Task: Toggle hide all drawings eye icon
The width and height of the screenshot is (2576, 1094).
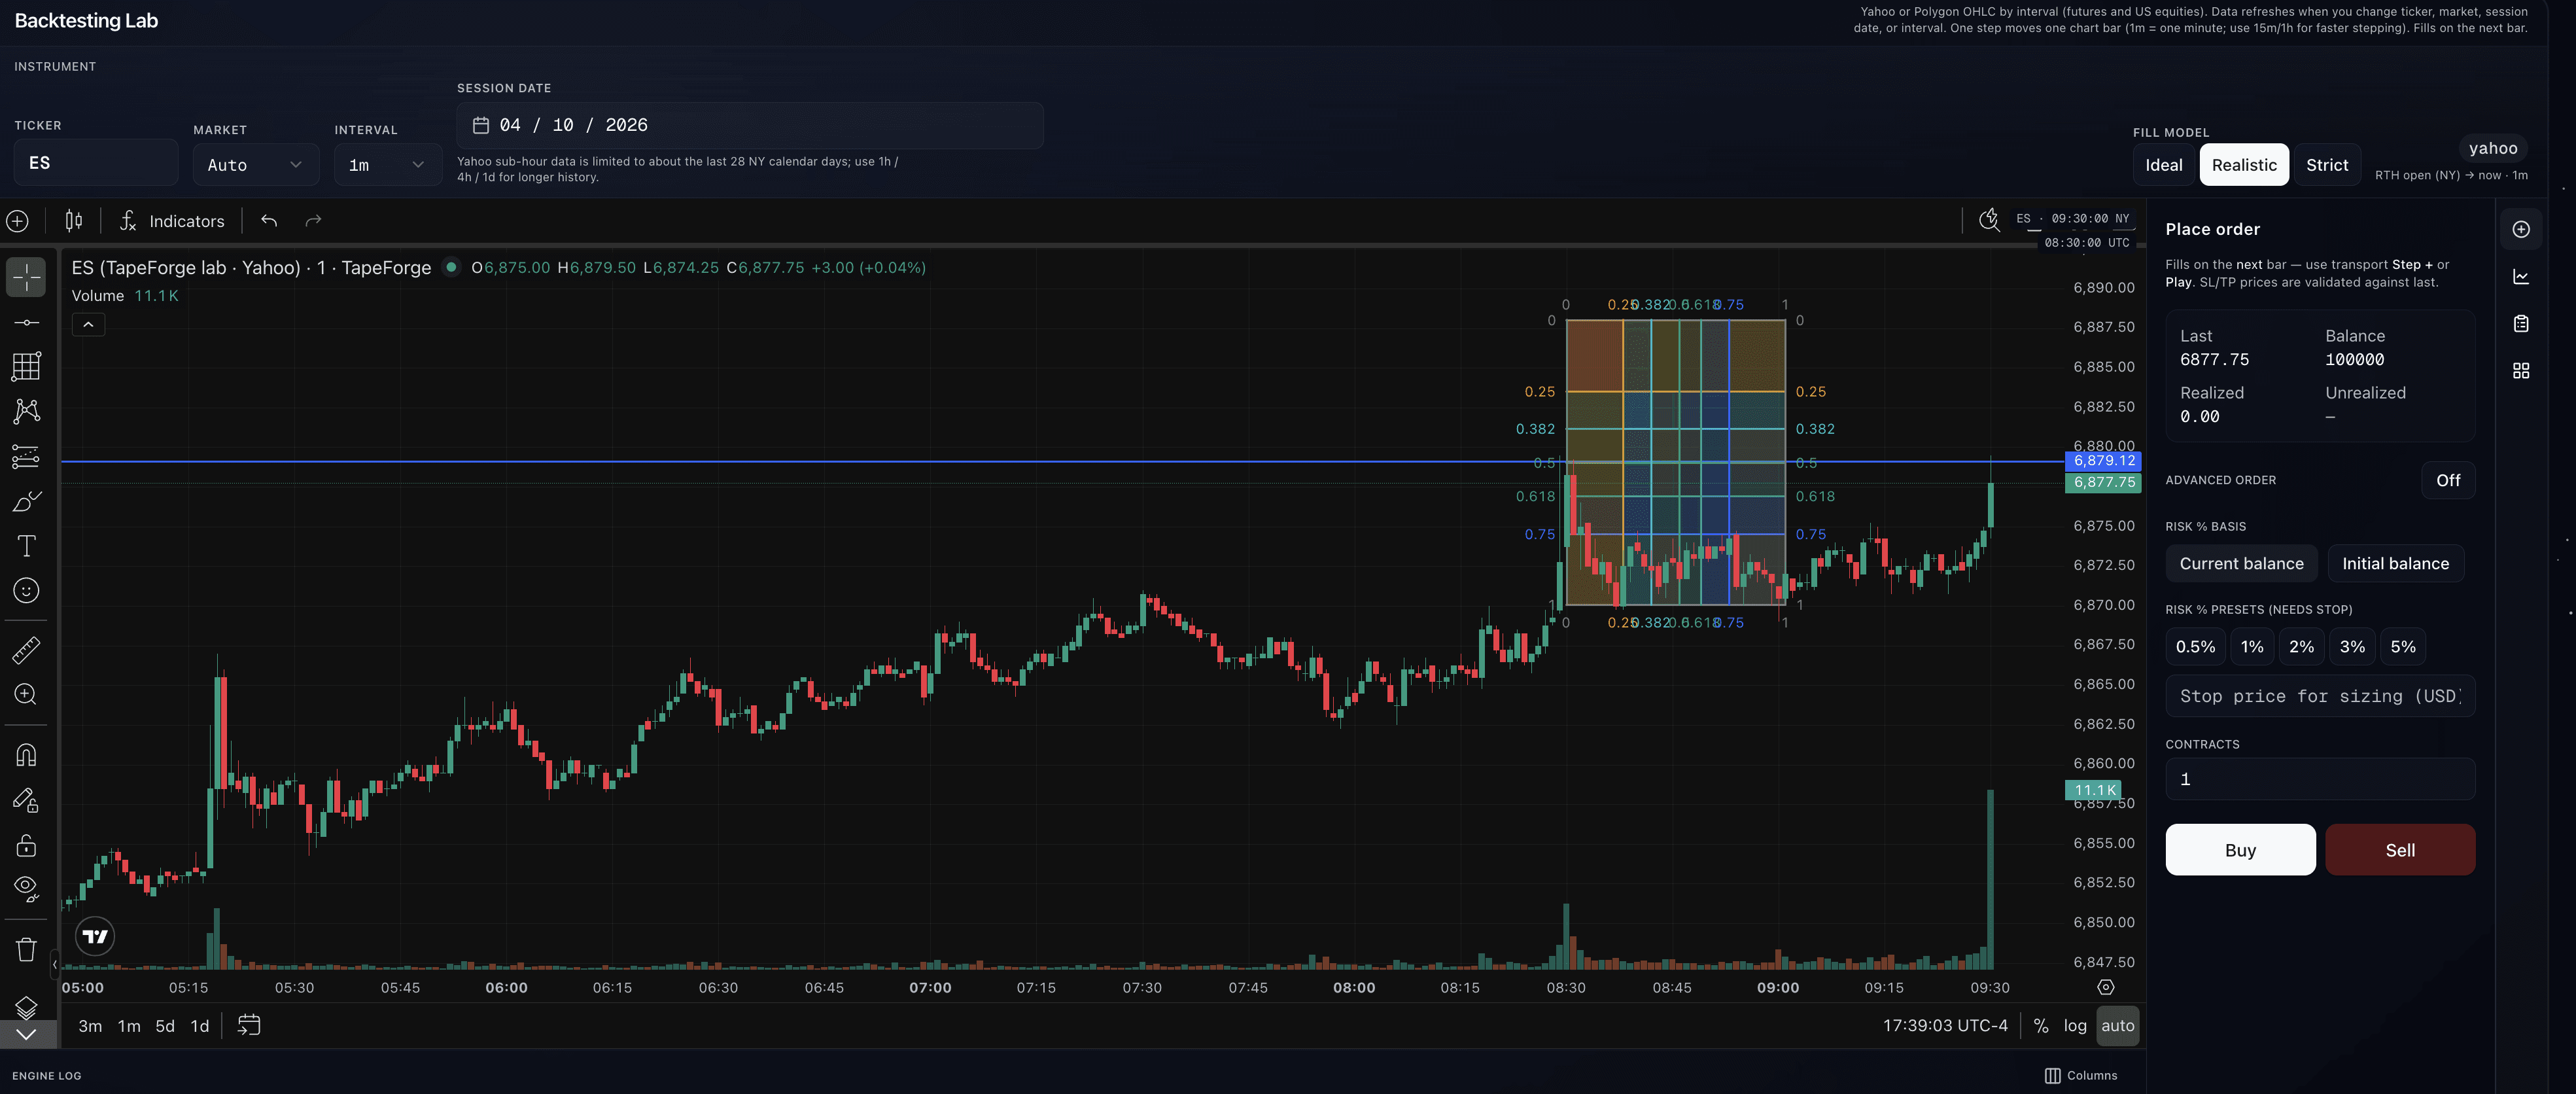Action: coord(26,887)
